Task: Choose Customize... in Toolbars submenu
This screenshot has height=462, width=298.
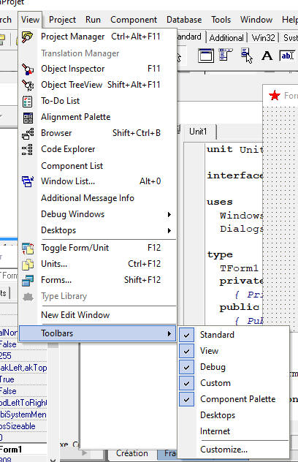Action: click(223, 450)
